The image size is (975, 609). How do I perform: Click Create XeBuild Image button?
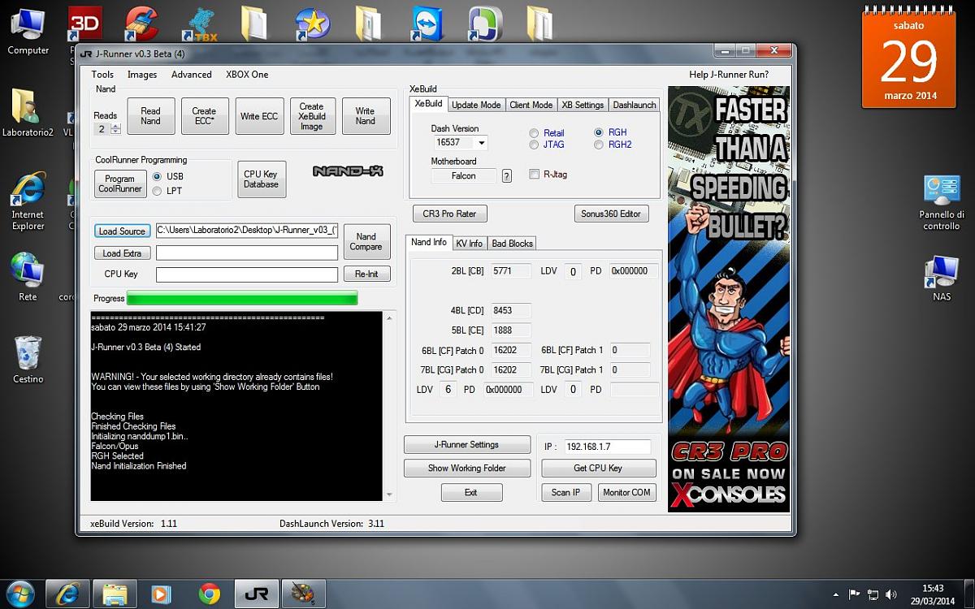coord(312,116)
